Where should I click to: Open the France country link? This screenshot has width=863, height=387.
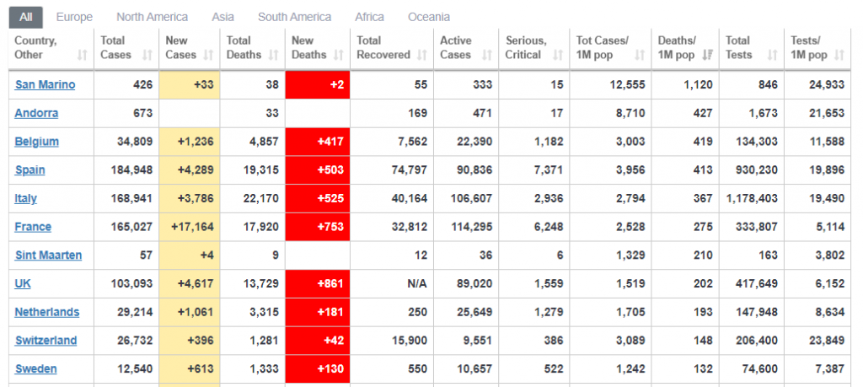coord(33,227)
